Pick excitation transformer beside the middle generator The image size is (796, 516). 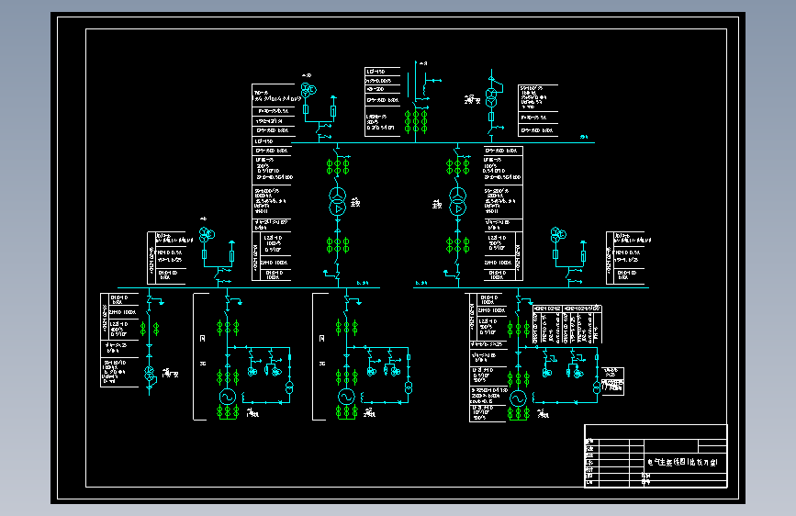point(409,388)
